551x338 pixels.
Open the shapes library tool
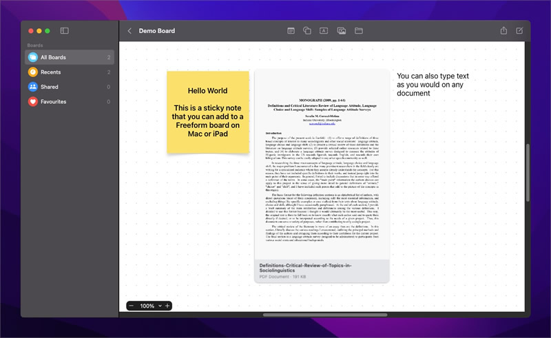[x=307, y=31]
